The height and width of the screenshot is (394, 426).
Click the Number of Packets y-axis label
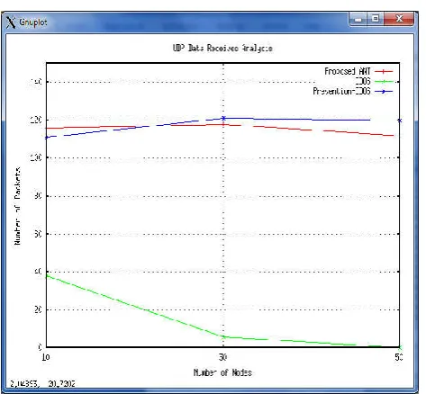(x=18, y=206)
